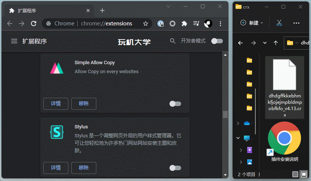Open extensions hamburger main menu
This screenshot has width=311, height=181.
coord(14,41)
